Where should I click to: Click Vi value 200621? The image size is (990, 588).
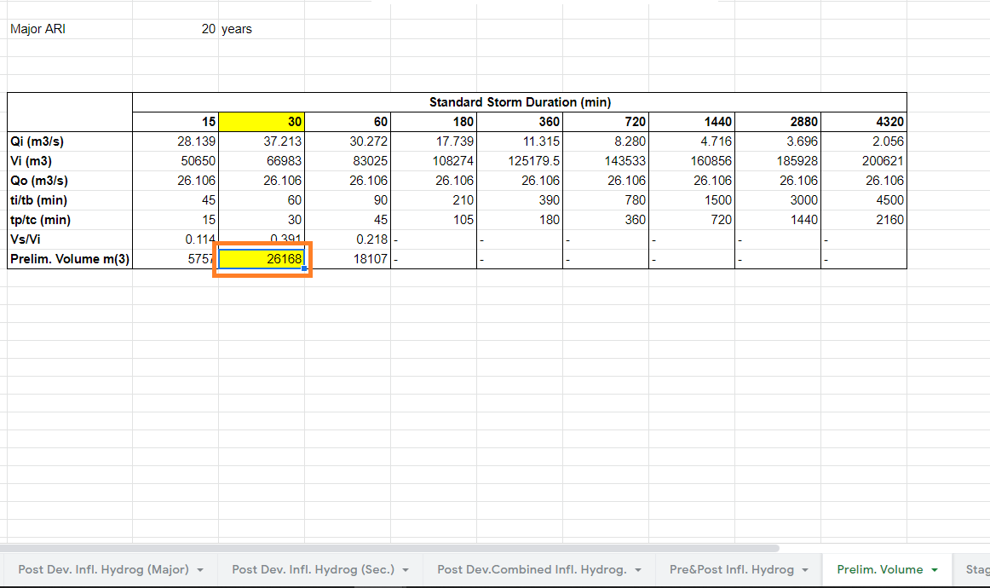tap(864, 161)
